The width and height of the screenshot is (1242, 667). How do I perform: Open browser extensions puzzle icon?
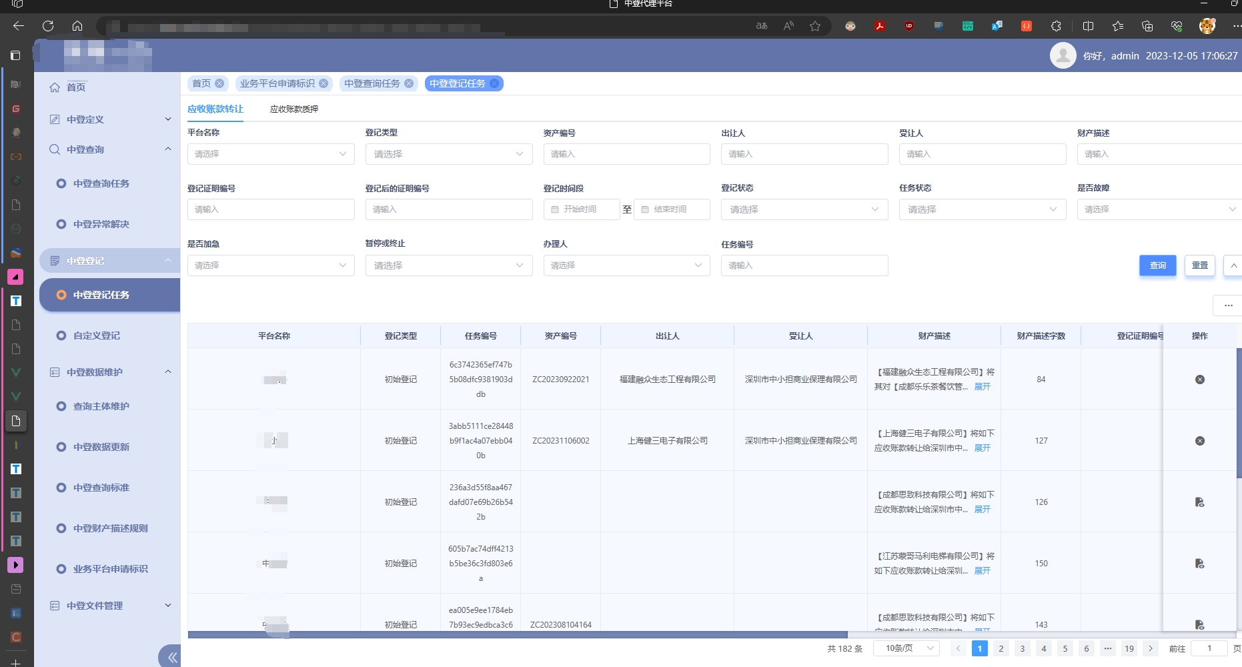(1056, 26)
